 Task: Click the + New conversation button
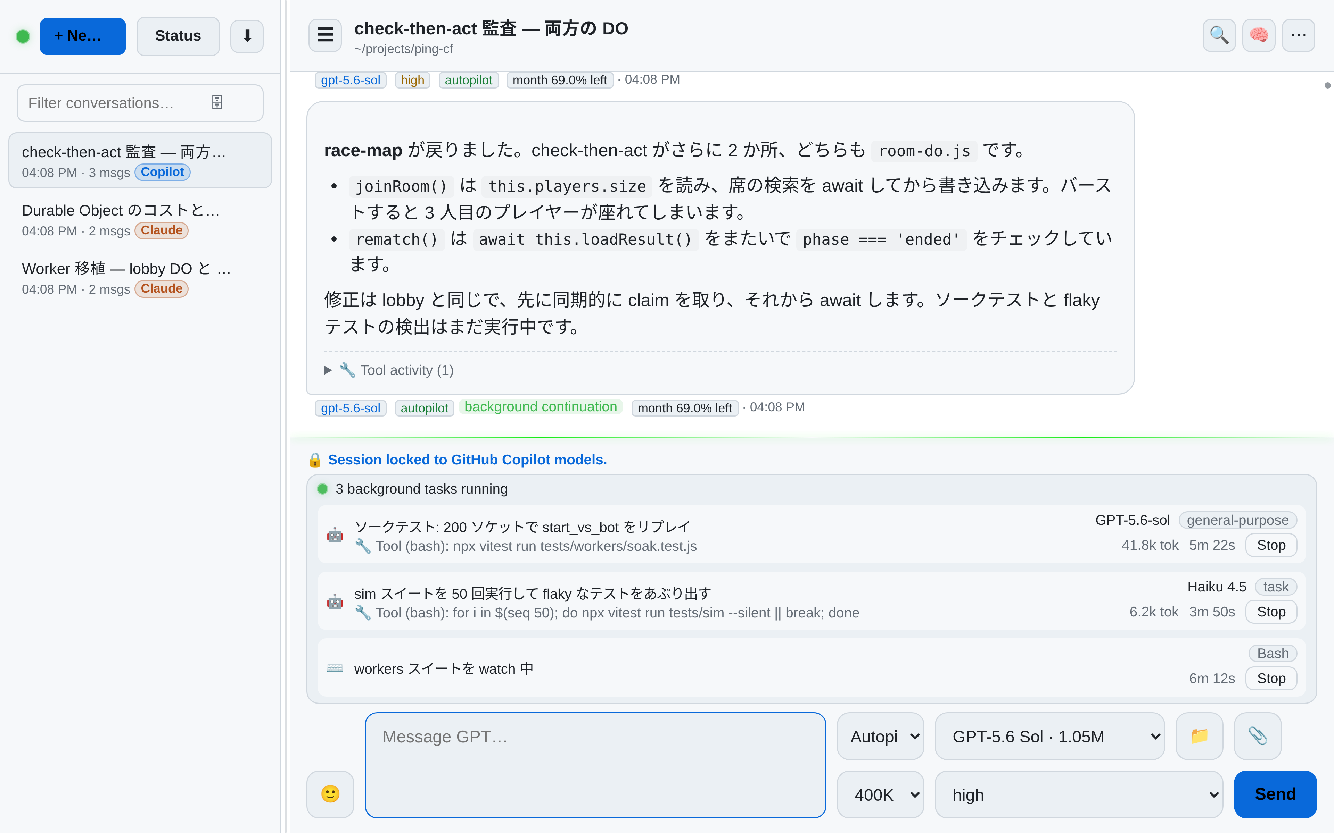(83, 36)
